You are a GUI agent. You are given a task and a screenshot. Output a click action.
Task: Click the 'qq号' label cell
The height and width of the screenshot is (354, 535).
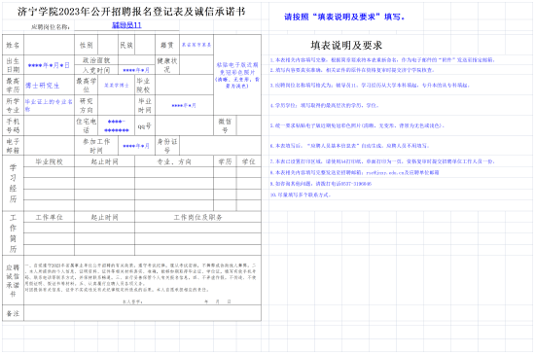pyautogui.click(x=145, y=125)
